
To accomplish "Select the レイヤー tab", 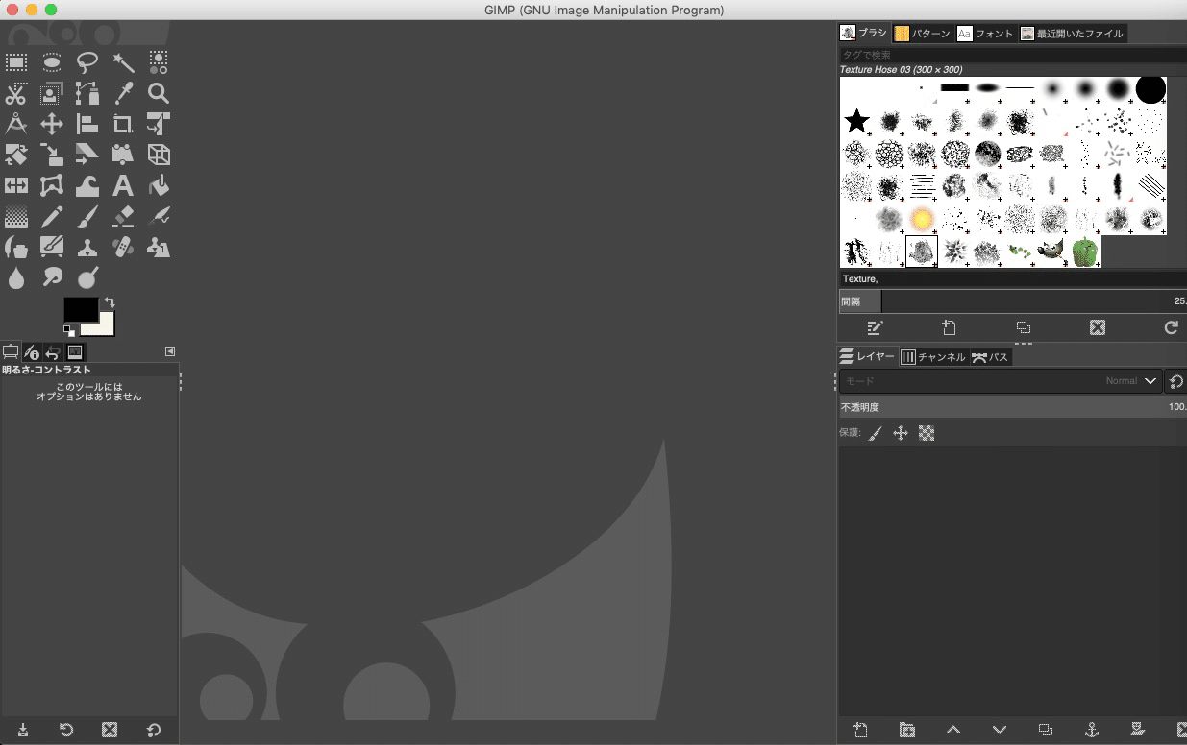I will click(868, 357).
